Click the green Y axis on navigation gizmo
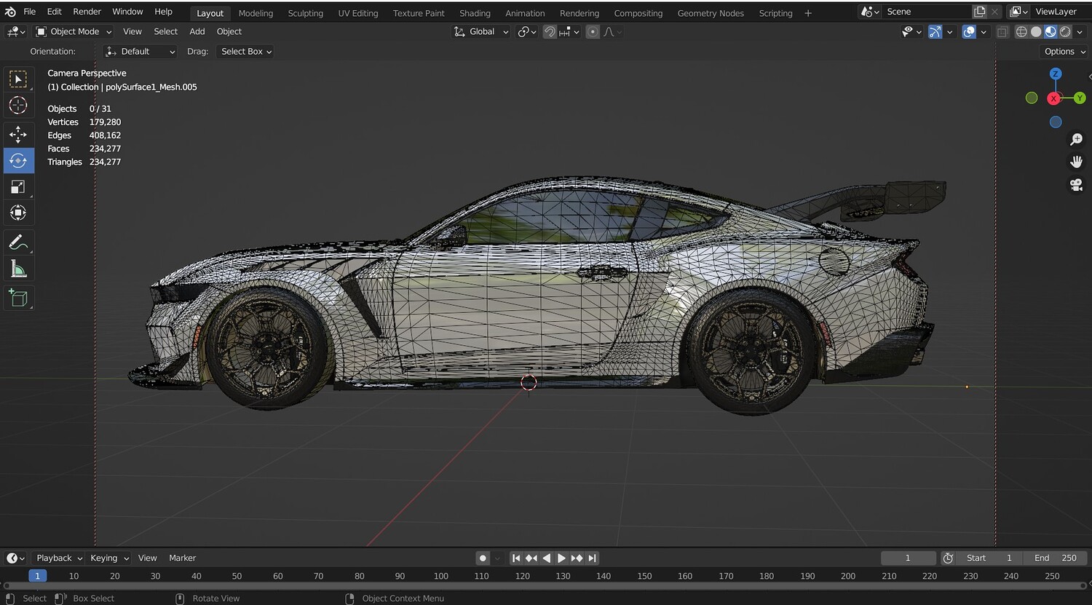Viewport: 1092px width, 605px height. (1079, 98)
